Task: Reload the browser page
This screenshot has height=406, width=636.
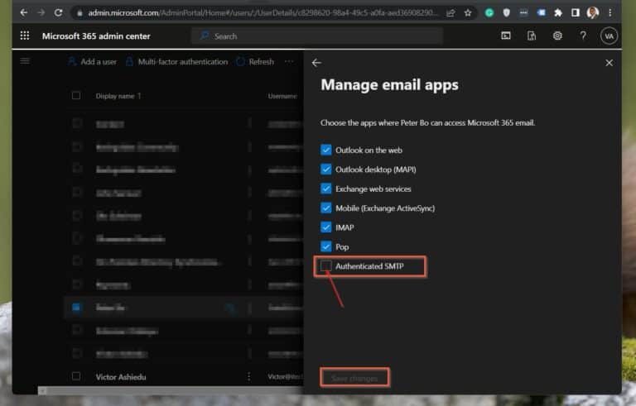Action: (x=59, y=12)
